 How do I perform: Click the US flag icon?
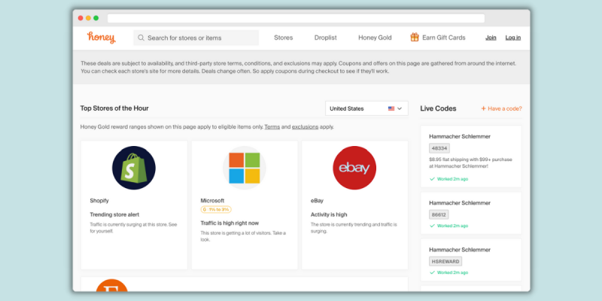pyautogui.click(x=391, y=108)
